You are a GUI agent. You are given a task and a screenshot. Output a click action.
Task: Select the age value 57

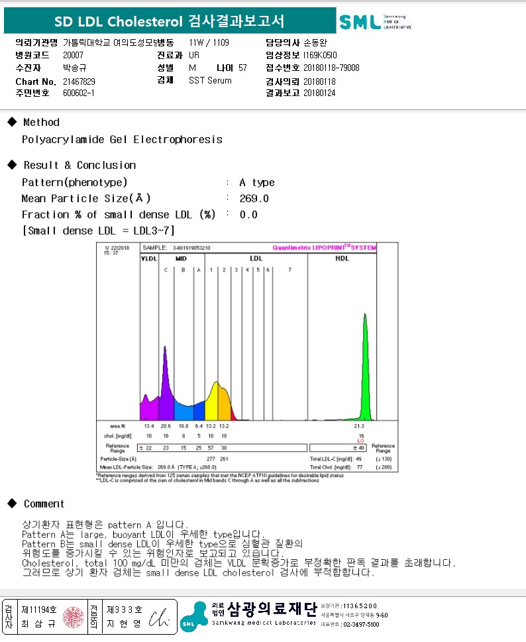242,68
